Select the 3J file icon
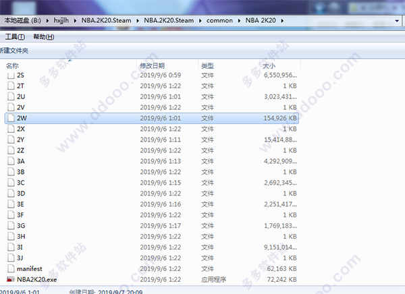 [10, 258]
